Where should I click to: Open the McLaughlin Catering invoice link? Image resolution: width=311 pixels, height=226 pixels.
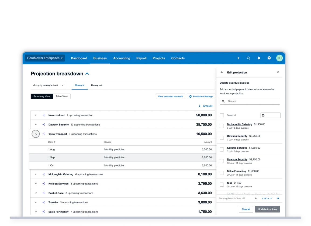(x=239, y=124)
